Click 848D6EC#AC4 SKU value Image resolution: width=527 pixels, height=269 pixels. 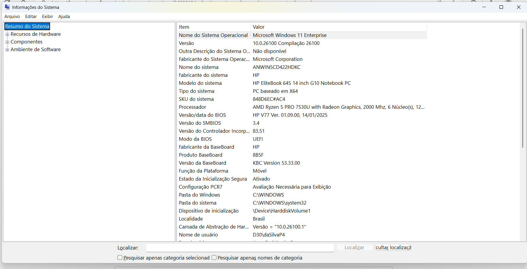tap(269, 99)
